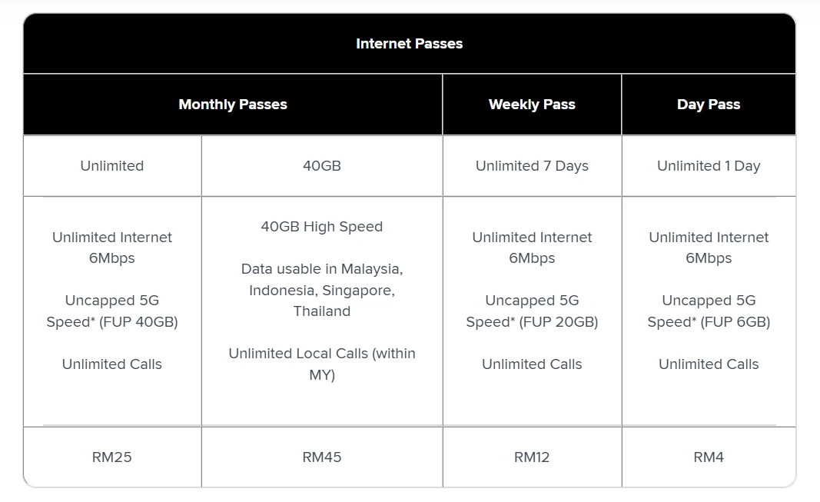
Task: Click the 40GB High Speed text
Action: pos(322,227)
